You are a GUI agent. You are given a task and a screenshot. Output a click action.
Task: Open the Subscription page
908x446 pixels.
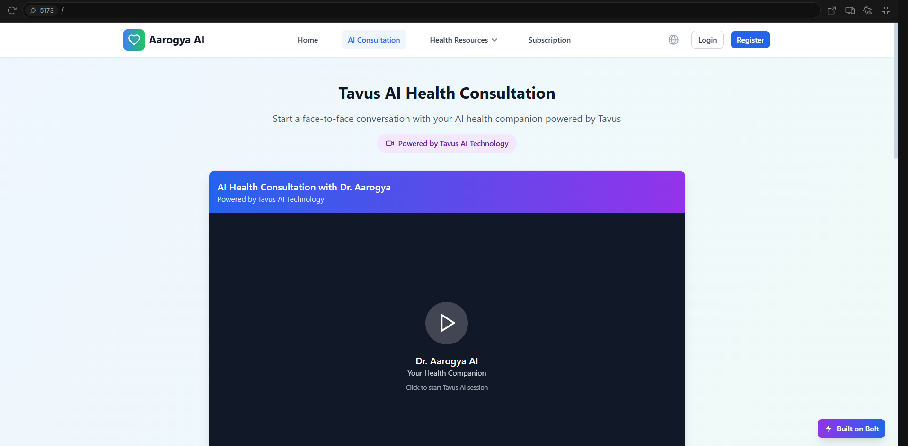click(549, 40)
